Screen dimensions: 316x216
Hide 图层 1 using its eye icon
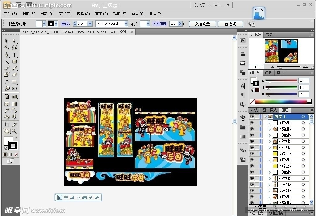(x=252, y=117)
